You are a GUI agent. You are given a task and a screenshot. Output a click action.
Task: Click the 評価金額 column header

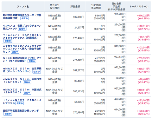coord(75,7)
